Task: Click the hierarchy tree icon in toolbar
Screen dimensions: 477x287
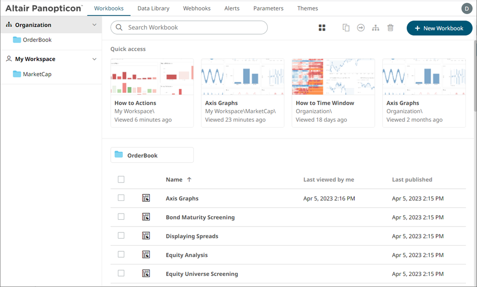Action: (375, 28)
